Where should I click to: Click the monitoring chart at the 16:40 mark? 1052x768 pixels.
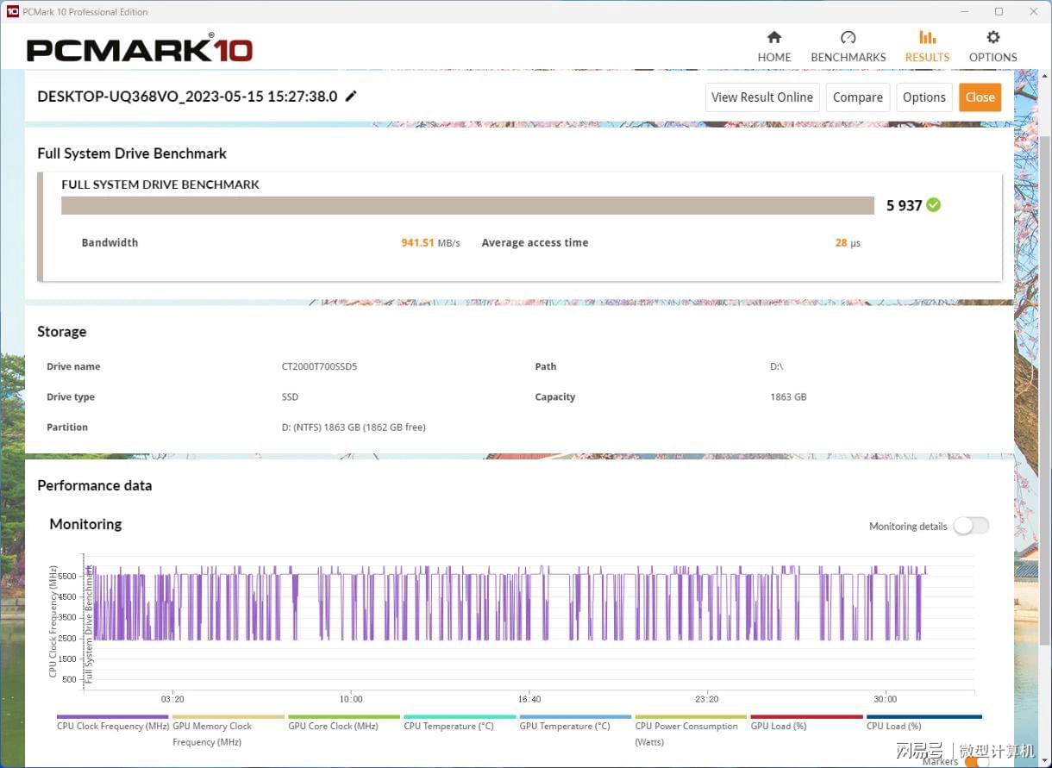pos(529,621)
